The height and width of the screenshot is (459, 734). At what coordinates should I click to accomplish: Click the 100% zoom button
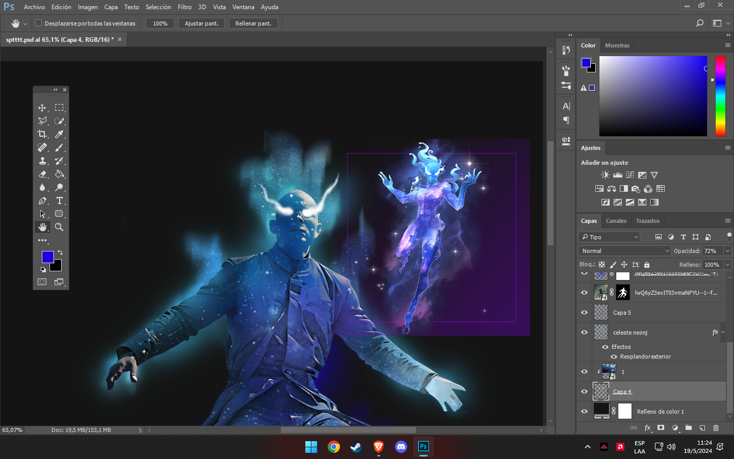(x=160, y=23)
